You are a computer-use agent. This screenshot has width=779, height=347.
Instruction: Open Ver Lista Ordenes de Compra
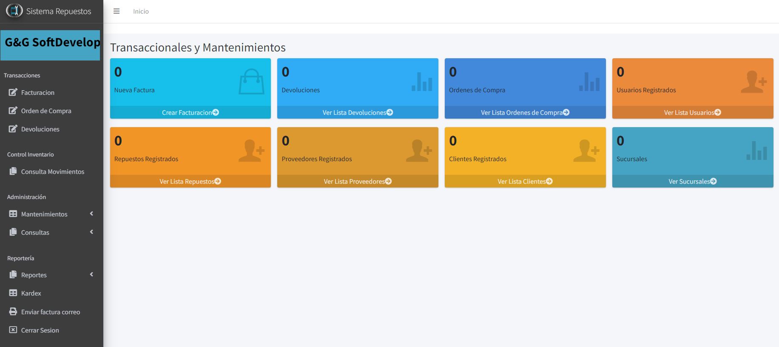[525, 112]
